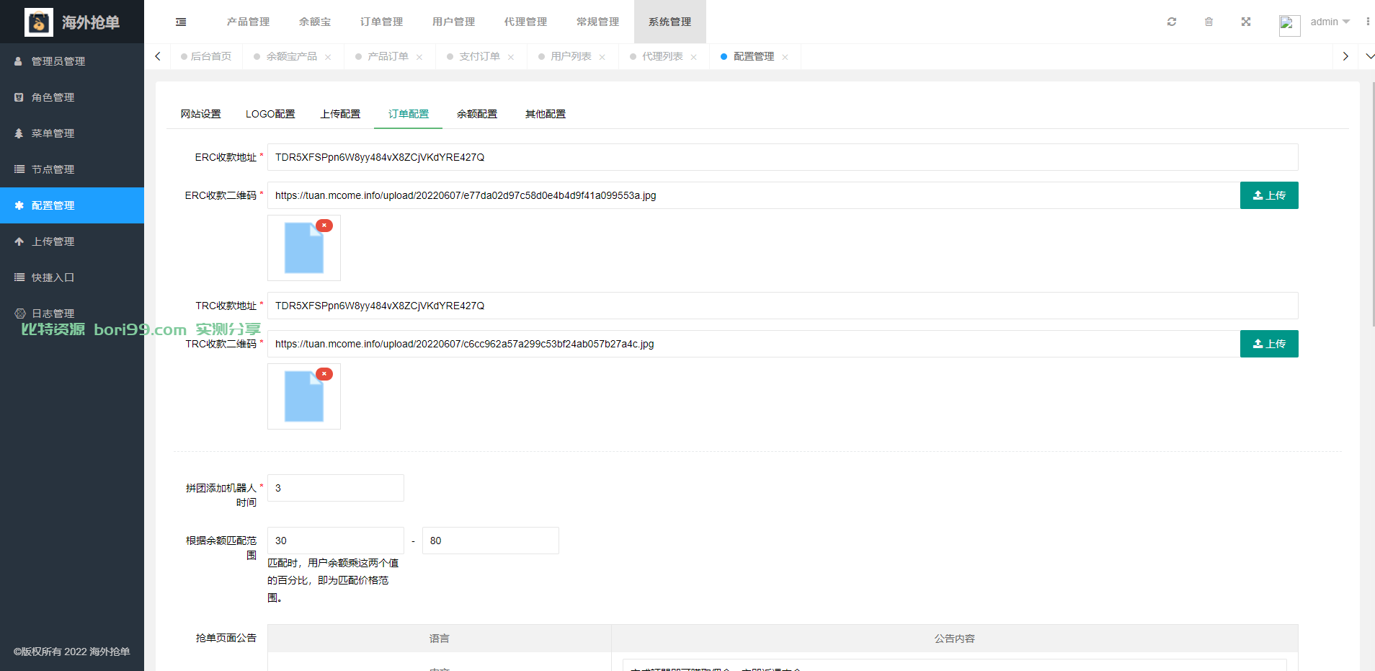The height and width of the screenshot is (671, 1375).
Task: Close the 配置管理 tab
Action: (x=786, y=57)
